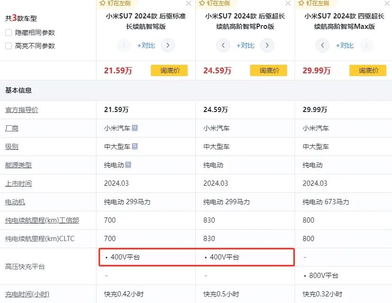The height and width of the screenshot is (303, 392).
Task: Click search icon beside 中大型车
Action: tap(135, 146)
